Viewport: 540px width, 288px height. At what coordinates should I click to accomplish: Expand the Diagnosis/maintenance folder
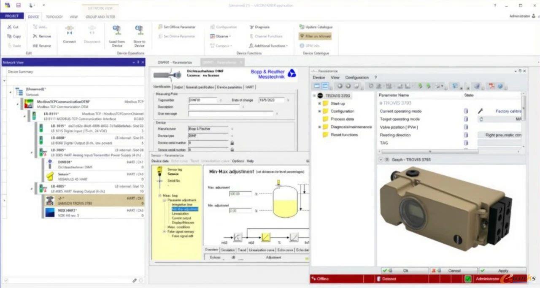(x=319, y=127)
